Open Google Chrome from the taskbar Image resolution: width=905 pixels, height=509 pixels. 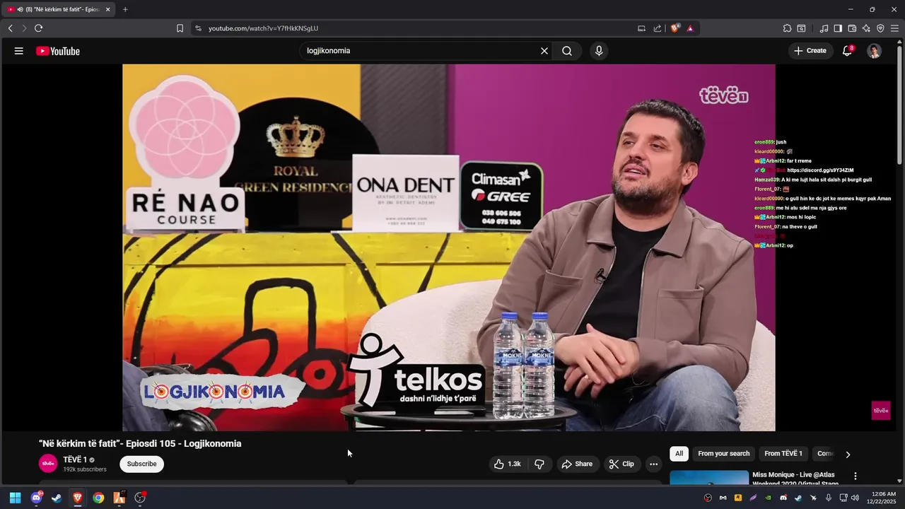pyautogui.click(x=98, y=498)
